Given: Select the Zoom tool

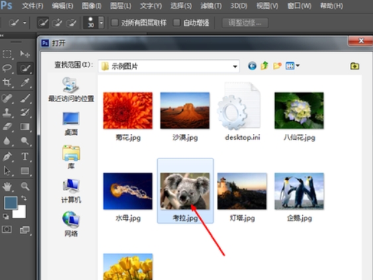Looking at the screenshot, I should 25,186.
